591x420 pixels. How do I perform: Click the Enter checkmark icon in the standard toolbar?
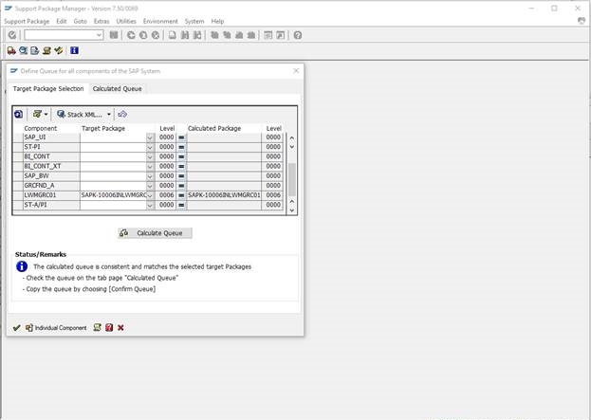(12, 35)
